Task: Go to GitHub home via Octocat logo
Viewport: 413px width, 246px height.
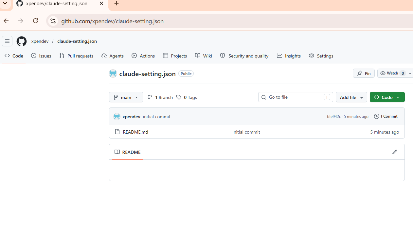Action: coord(22,41)
